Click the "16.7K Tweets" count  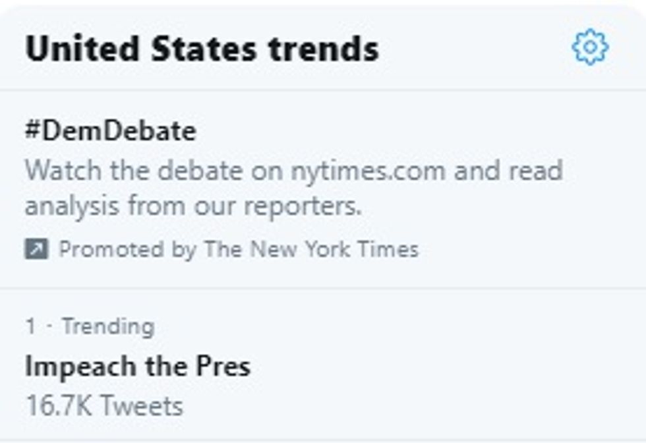pos(104,405)
